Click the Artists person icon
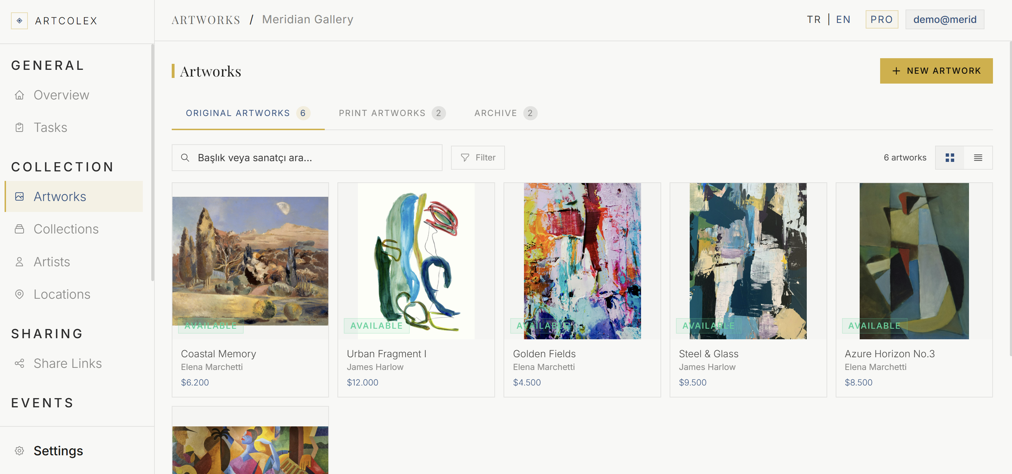This screenshot has height=474, width=1012. click(19, 262)
